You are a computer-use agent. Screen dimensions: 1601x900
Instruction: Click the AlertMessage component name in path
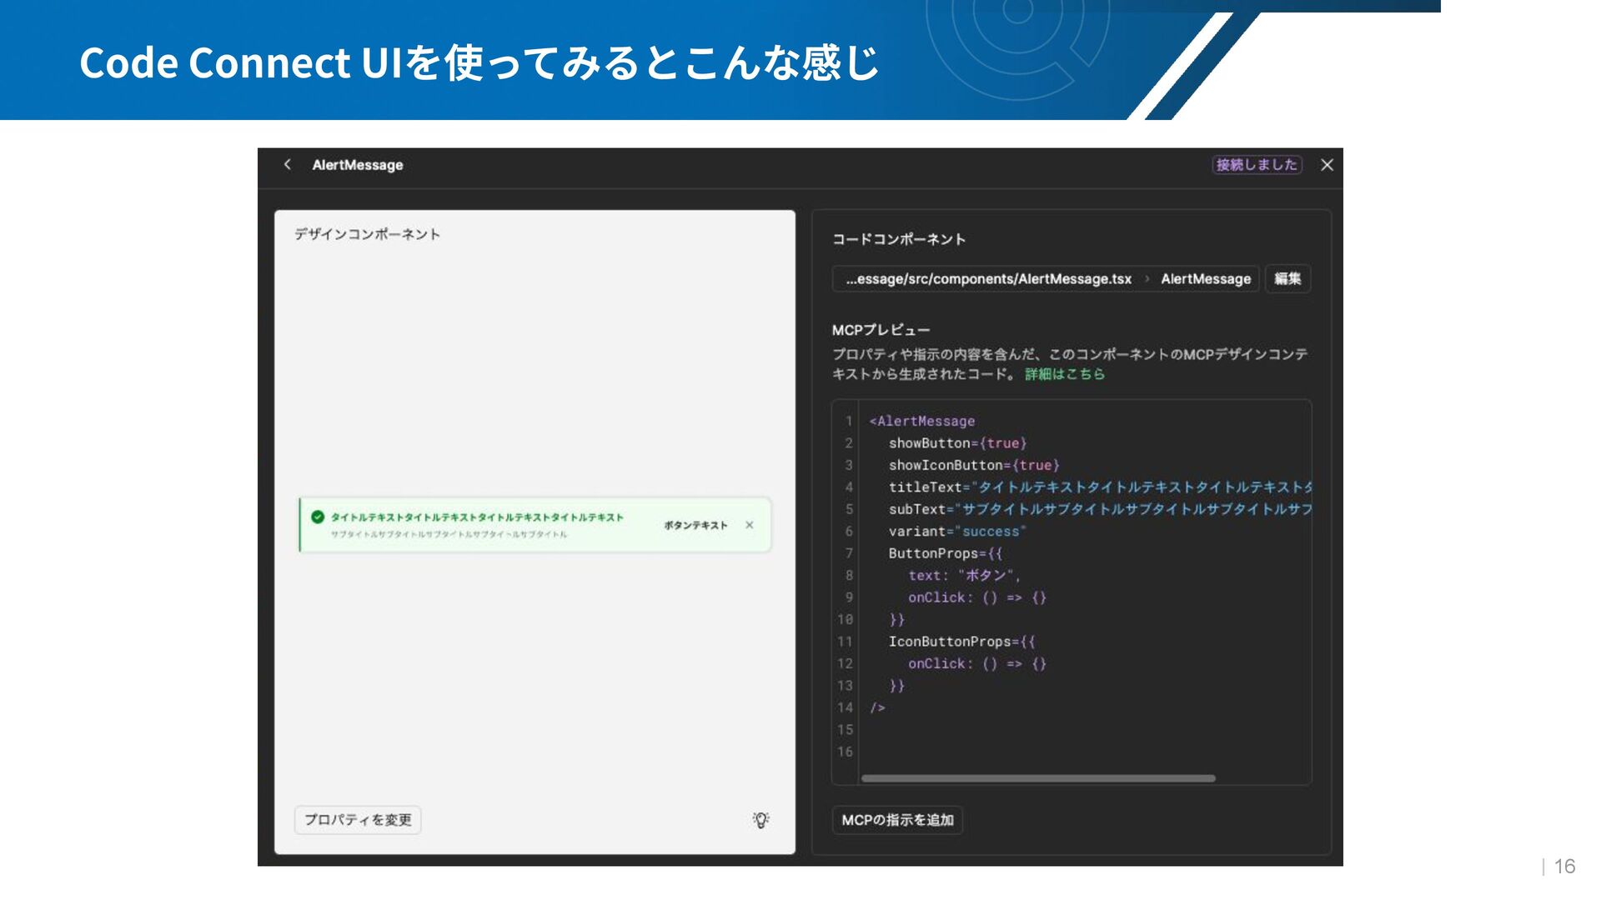[1205, 279]
